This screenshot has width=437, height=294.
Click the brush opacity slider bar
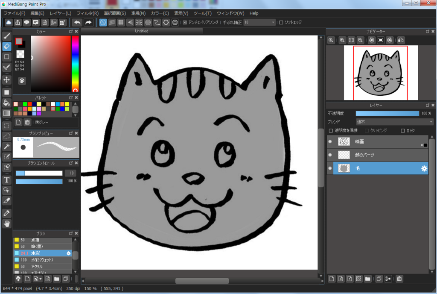(39, 182)
